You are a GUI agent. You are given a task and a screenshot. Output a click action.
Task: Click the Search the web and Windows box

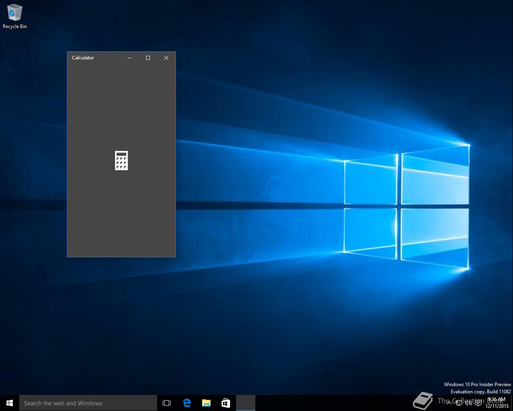coord(88,403)
